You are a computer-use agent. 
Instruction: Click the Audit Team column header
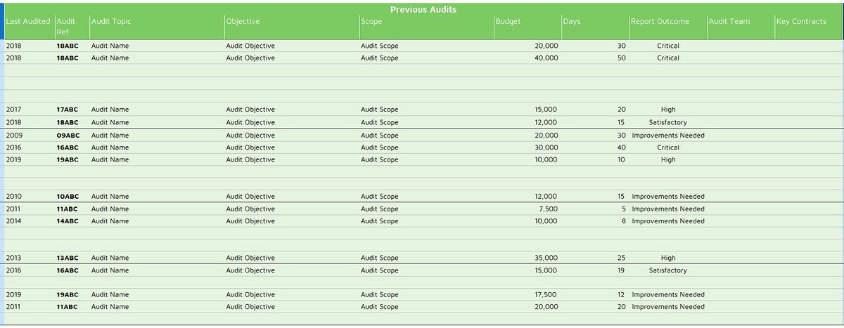coord(729,21)
